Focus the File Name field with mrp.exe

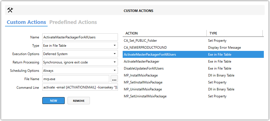tap(76, 79)
